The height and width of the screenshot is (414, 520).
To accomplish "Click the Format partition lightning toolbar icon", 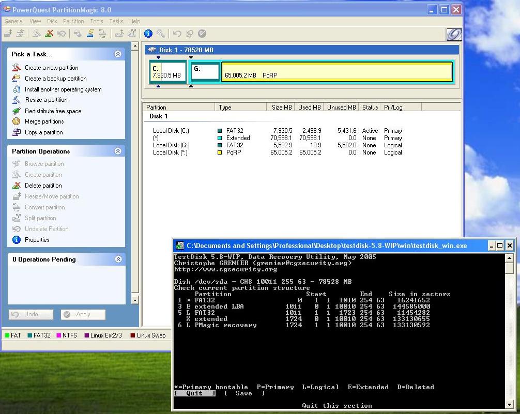I will pyautogui.click(x=90, y=34).
